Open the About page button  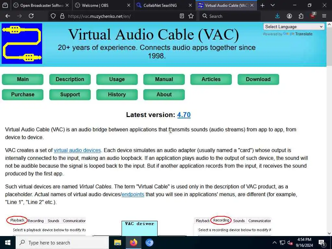pyautogui.click(x=164, y=94)
